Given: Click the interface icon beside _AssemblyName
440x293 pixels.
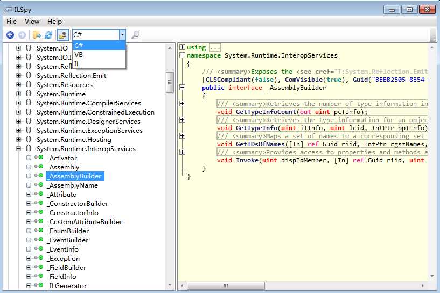Looking at the screenshot, I should point(39,185).
